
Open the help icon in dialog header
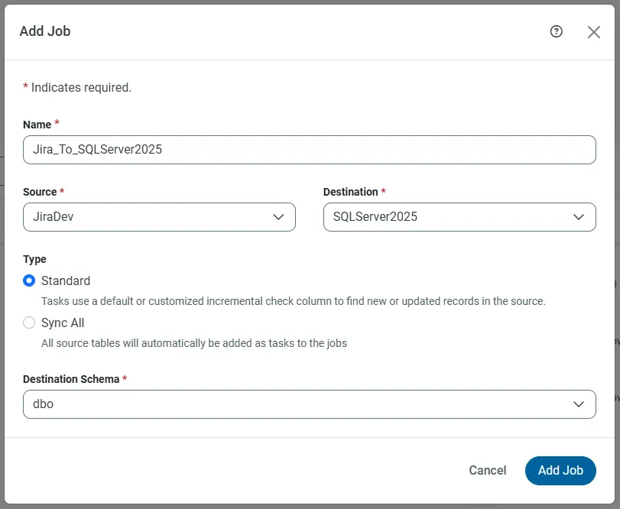557,31
